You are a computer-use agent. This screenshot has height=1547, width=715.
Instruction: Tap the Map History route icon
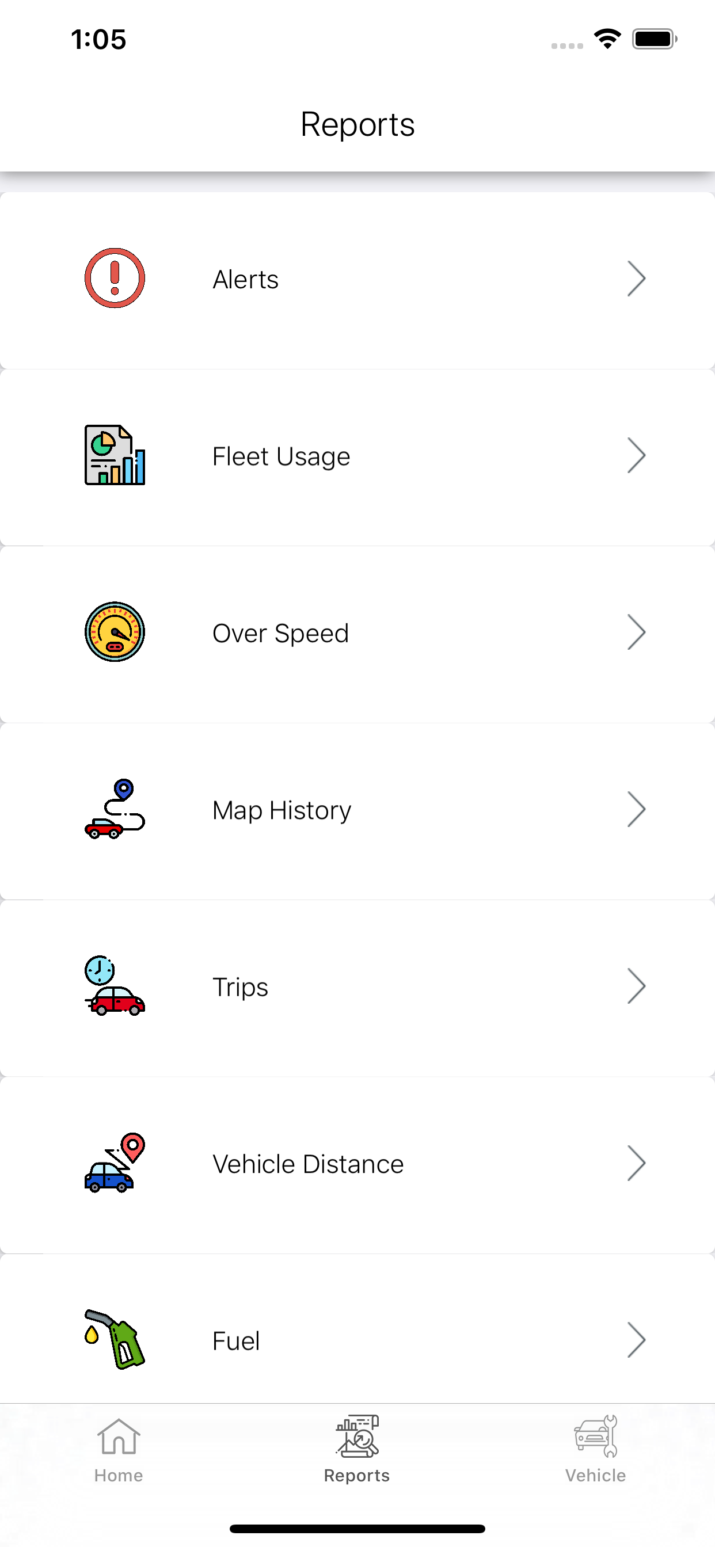[115, 809]
